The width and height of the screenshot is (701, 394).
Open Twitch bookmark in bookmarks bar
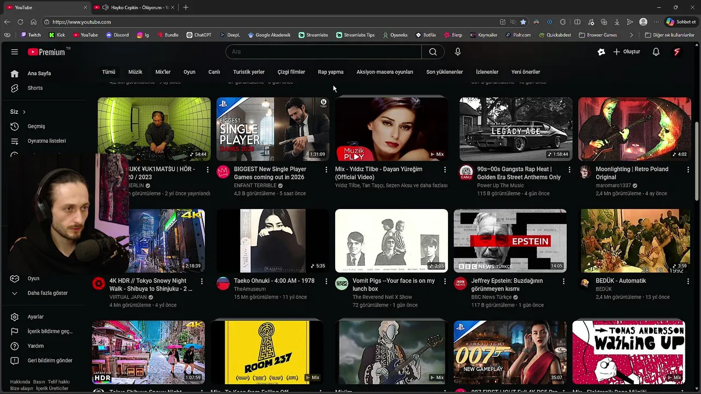coord(31,35)
